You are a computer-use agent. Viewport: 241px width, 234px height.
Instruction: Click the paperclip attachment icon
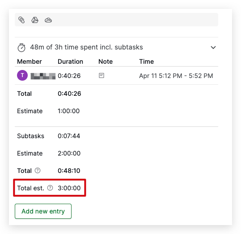pos(21,20)
